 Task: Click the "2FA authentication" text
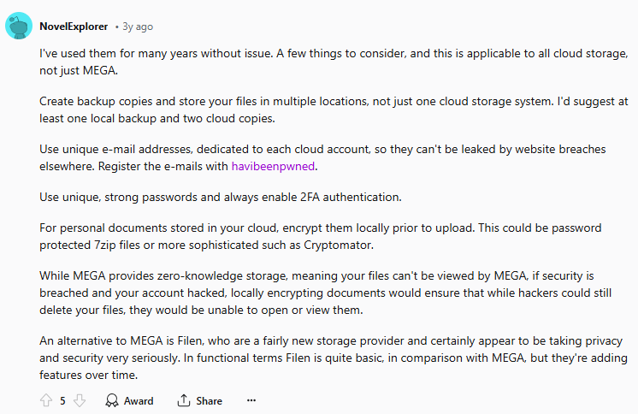coord(353,198)
